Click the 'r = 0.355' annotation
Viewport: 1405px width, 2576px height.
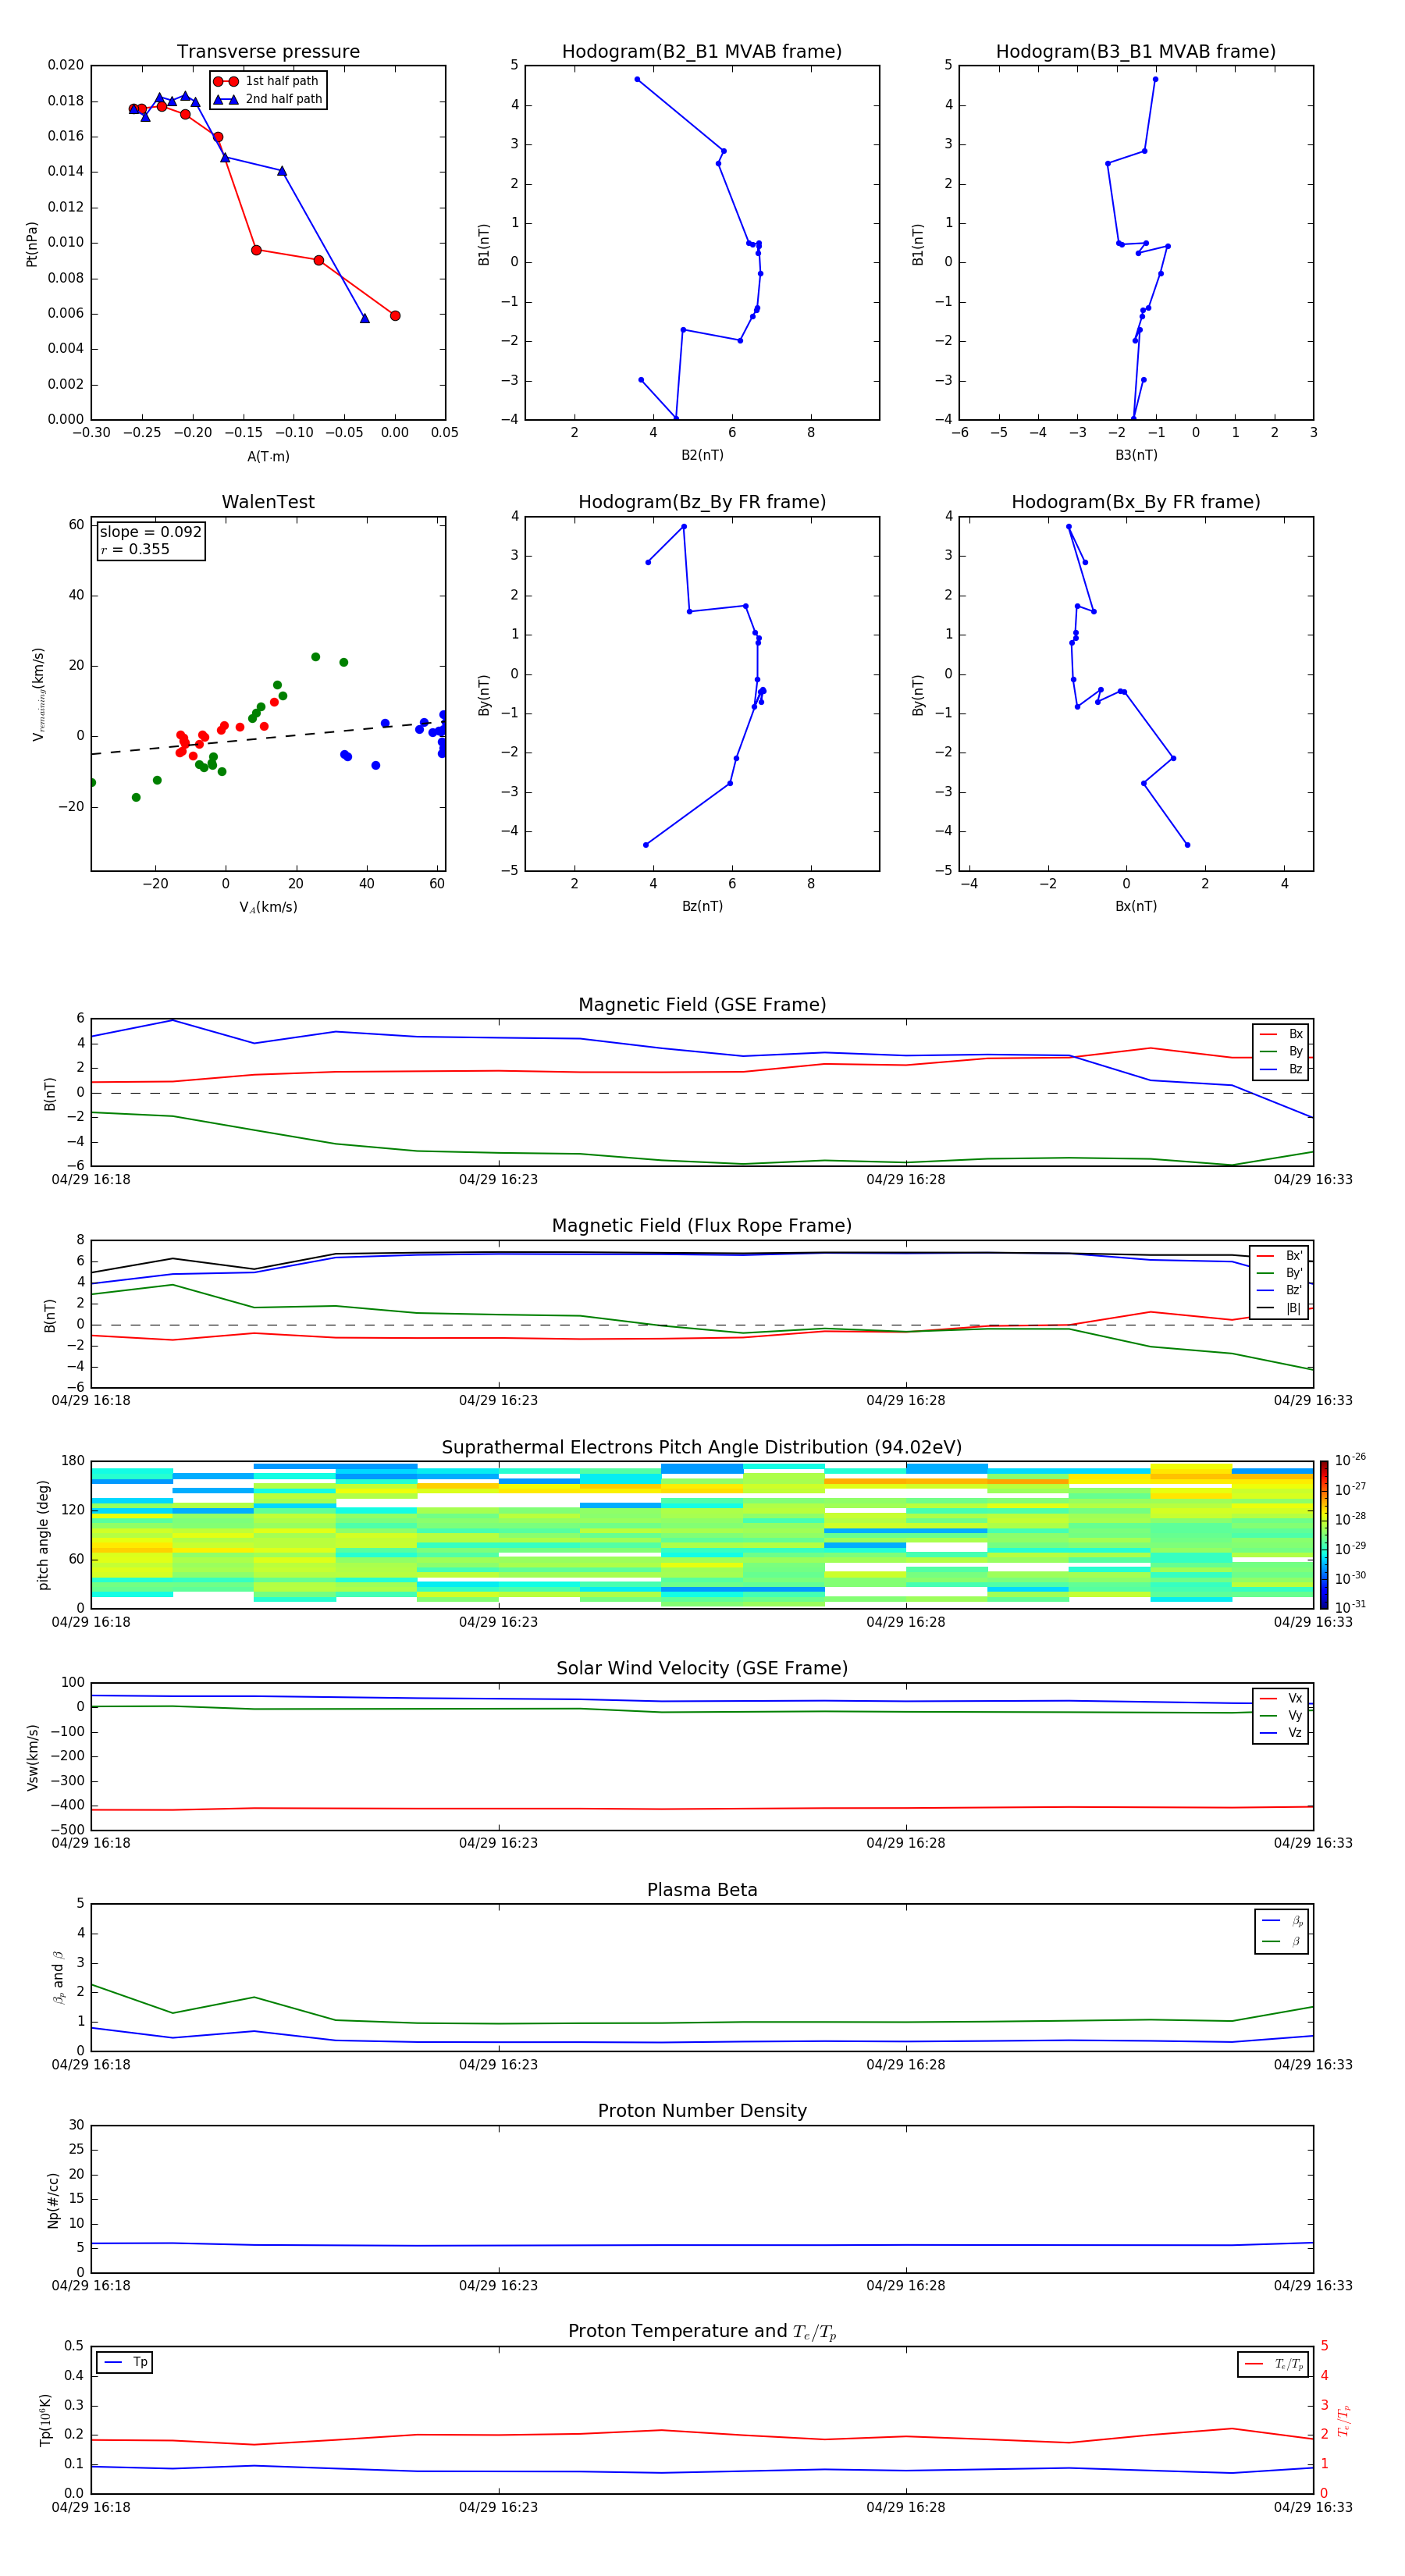tap(135, 549)
